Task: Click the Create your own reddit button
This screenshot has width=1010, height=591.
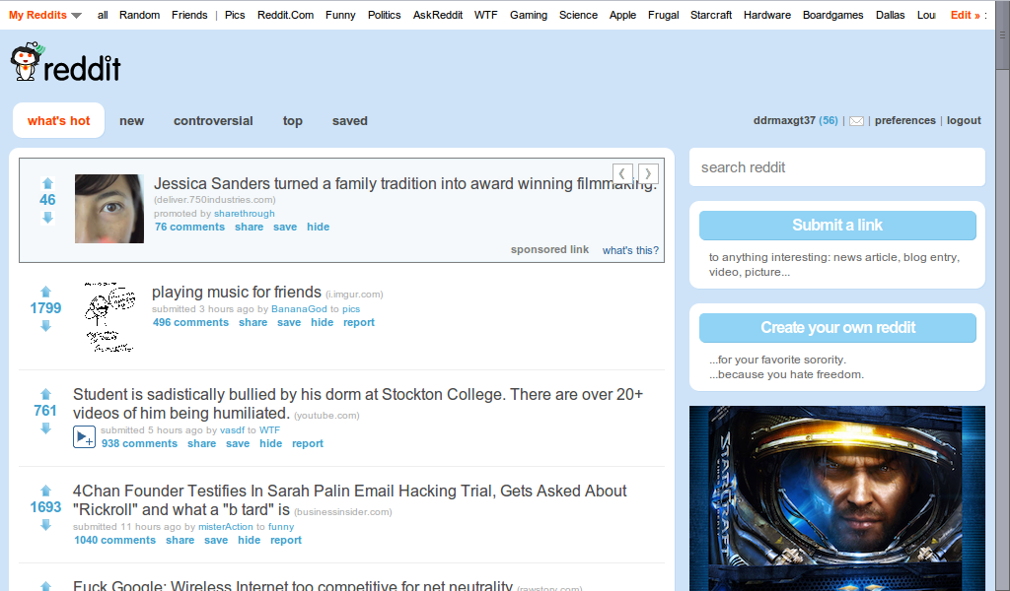Action: (837, 327)
